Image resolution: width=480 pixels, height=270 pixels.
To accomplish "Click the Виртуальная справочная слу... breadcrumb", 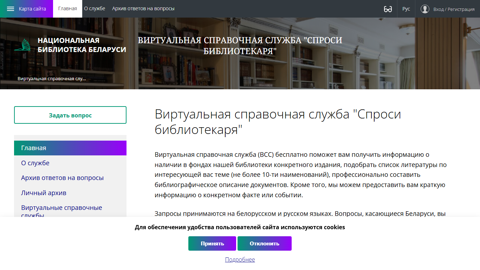I will click(52, 78).
